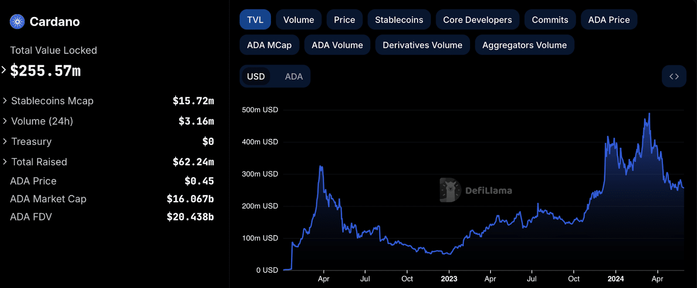Screen dimensions: 697x288
Task: Click the $0.45 ADA price value
Action: [199, 181]
